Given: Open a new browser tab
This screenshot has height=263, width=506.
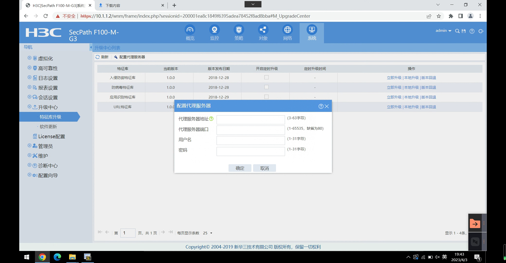Looking at the screenshot, I should pyautogui.click(x=174, y=5).
